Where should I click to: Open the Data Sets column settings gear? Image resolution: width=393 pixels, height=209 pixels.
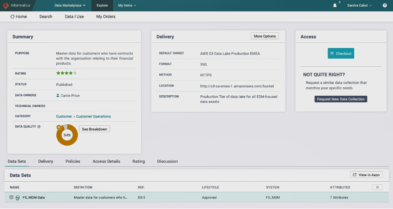coord(377,187)
